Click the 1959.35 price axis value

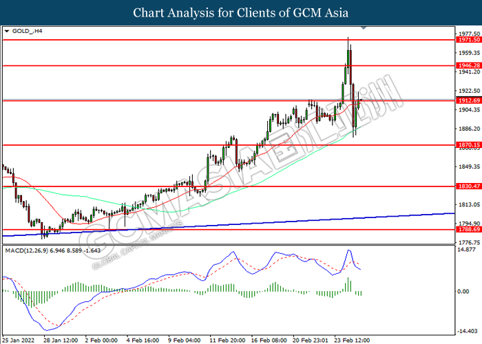tap(469, 53)
